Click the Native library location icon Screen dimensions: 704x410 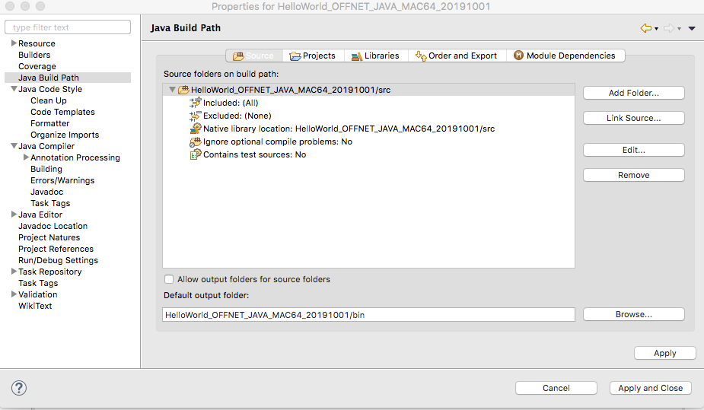[196, 129]
